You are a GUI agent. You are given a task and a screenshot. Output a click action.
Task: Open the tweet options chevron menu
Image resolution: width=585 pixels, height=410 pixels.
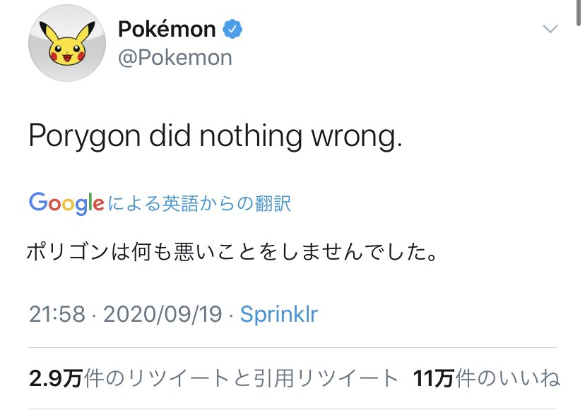[x=550, y=29]
